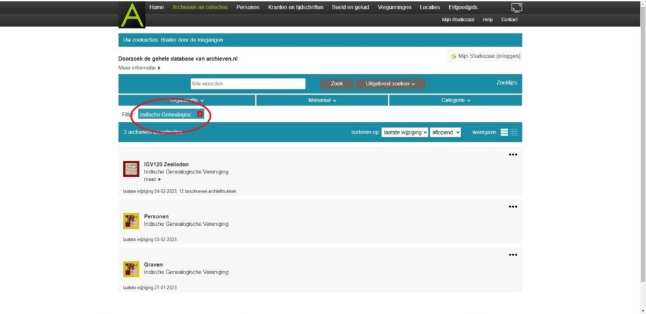Expand Uitgebreid zoeken options
The height and width of the screenshot is (314, 646).
click(x=390, y=83)
